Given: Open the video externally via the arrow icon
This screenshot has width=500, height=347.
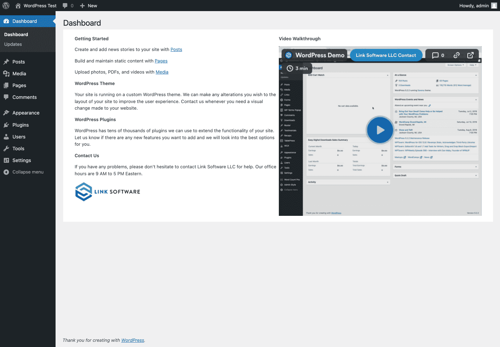Looking at the screenshot, I should pyautogui.click(x=470, y=55).
